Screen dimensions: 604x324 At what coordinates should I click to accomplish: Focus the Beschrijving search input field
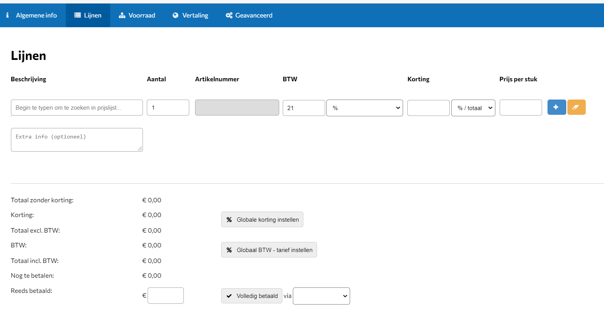77,108
